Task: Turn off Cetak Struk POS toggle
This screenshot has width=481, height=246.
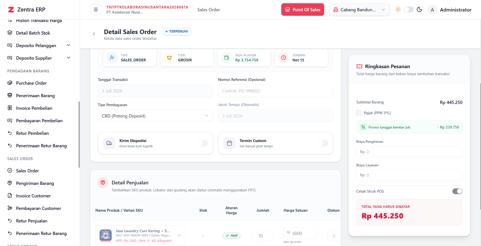Action: click(x=457, y=191)
